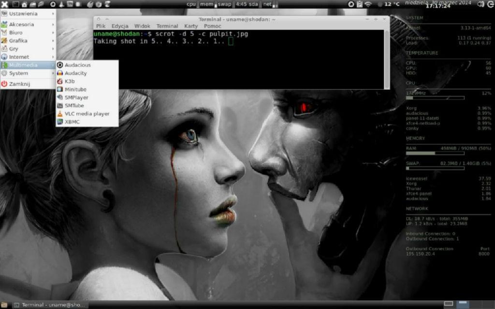The width and height of the screenshot is (495, 309).
Task: Click the Terminal taskbar button on bottom panel
Action: [x=50, y=305]
